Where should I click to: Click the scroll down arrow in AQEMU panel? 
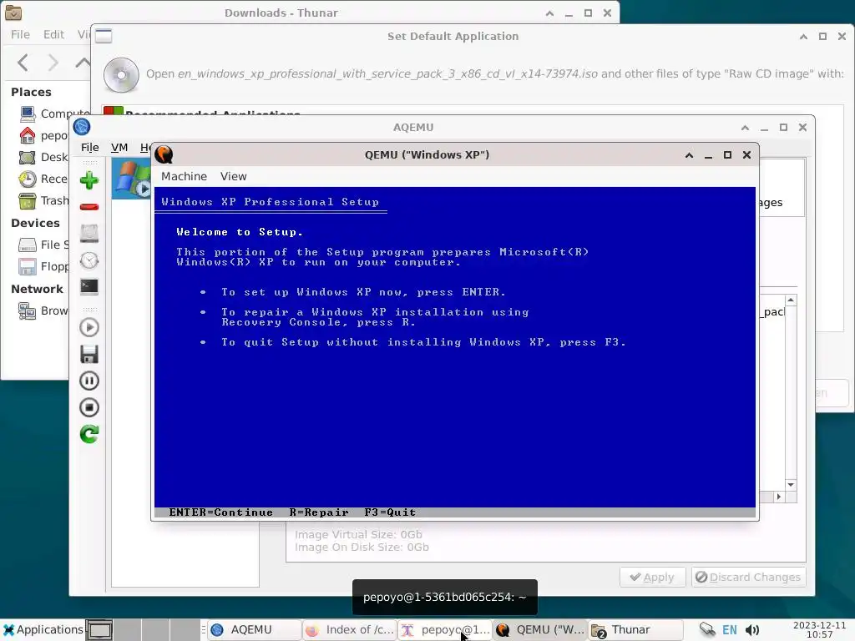791,485
